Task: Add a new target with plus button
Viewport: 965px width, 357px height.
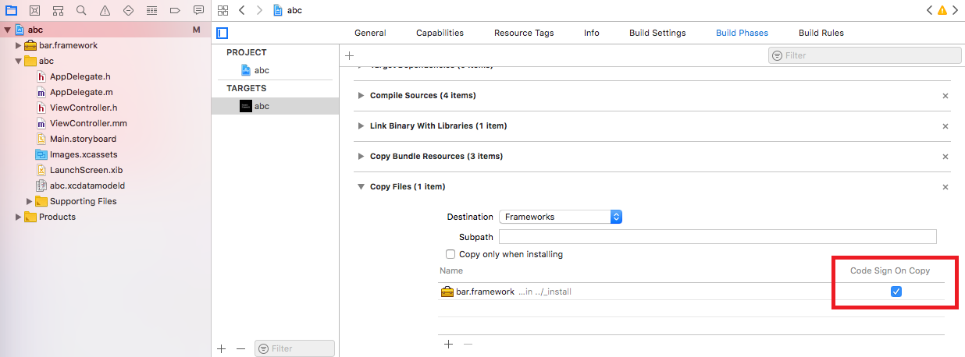Action: 222,348
